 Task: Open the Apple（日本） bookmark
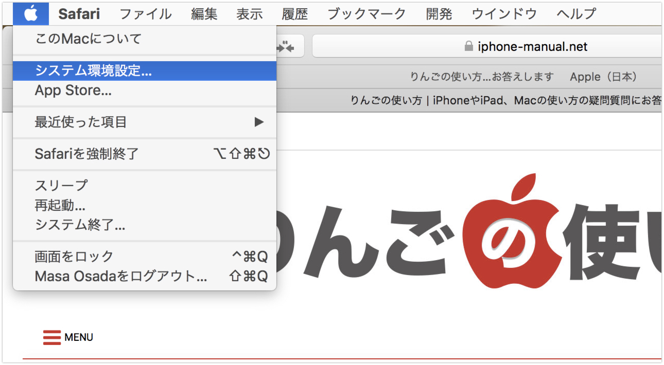[604, 77]
